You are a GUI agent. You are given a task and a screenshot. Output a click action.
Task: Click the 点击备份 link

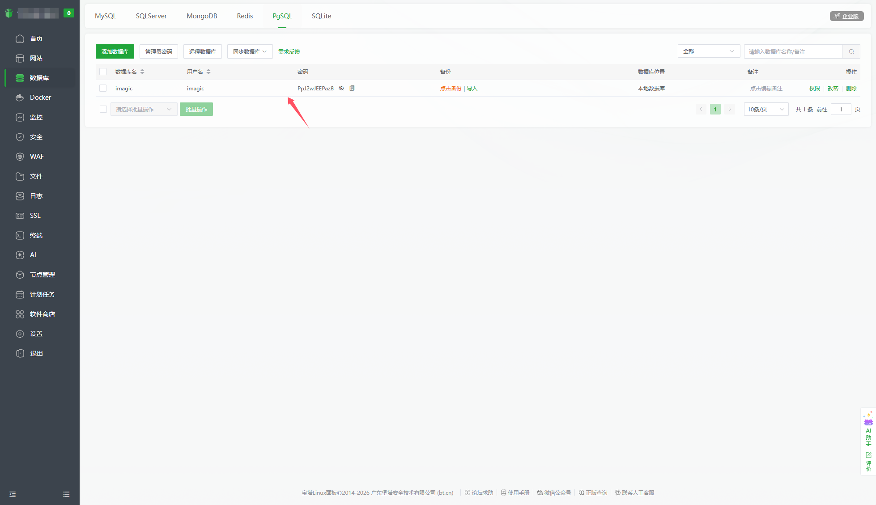click(451, 89)
